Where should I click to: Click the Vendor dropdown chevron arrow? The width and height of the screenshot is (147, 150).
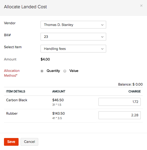(x=102, y=25)
